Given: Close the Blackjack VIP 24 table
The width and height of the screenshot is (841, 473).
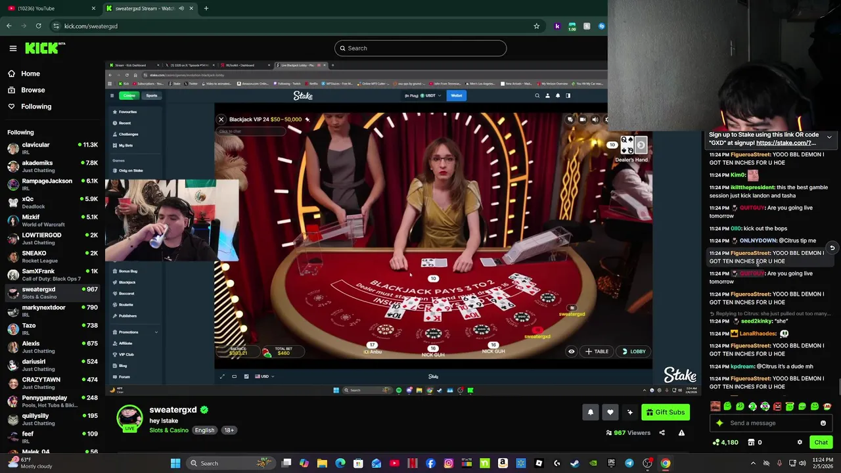Looking at the screenshot, I should coord(221,120).
